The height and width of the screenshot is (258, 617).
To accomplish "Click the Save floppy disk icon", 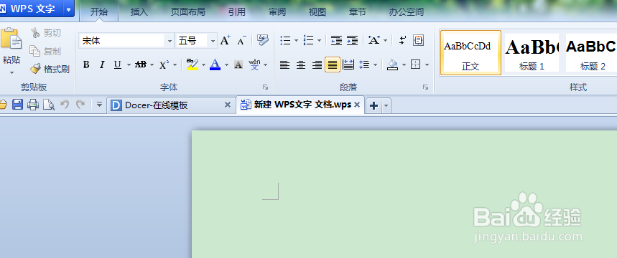I will pos(18,105).
